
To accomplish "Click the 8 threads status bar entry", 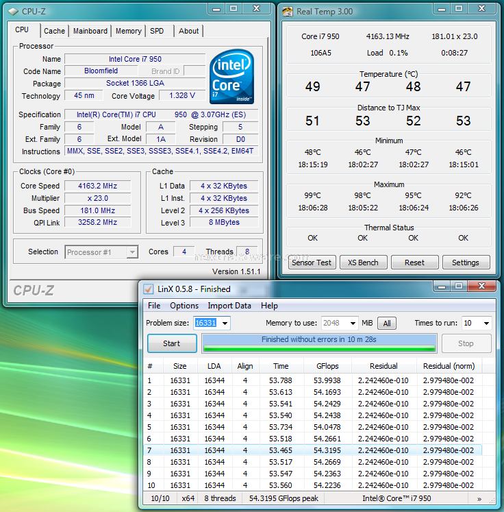I will click(220, 498).
